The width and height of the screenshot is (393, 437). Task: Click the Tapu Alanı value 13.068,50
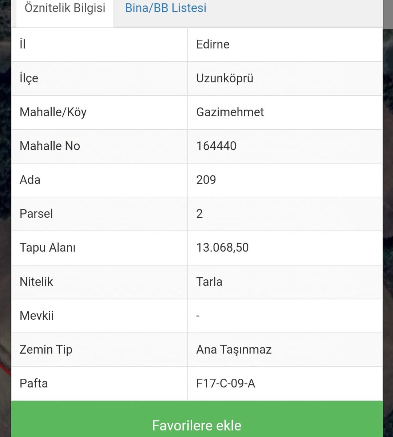click(x=222, y=248)
